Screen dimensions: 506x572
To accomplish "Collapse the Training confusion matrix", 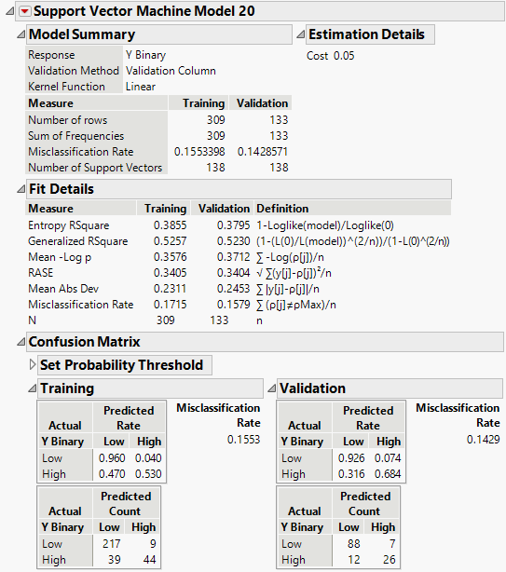I will [x=33, y=388].
